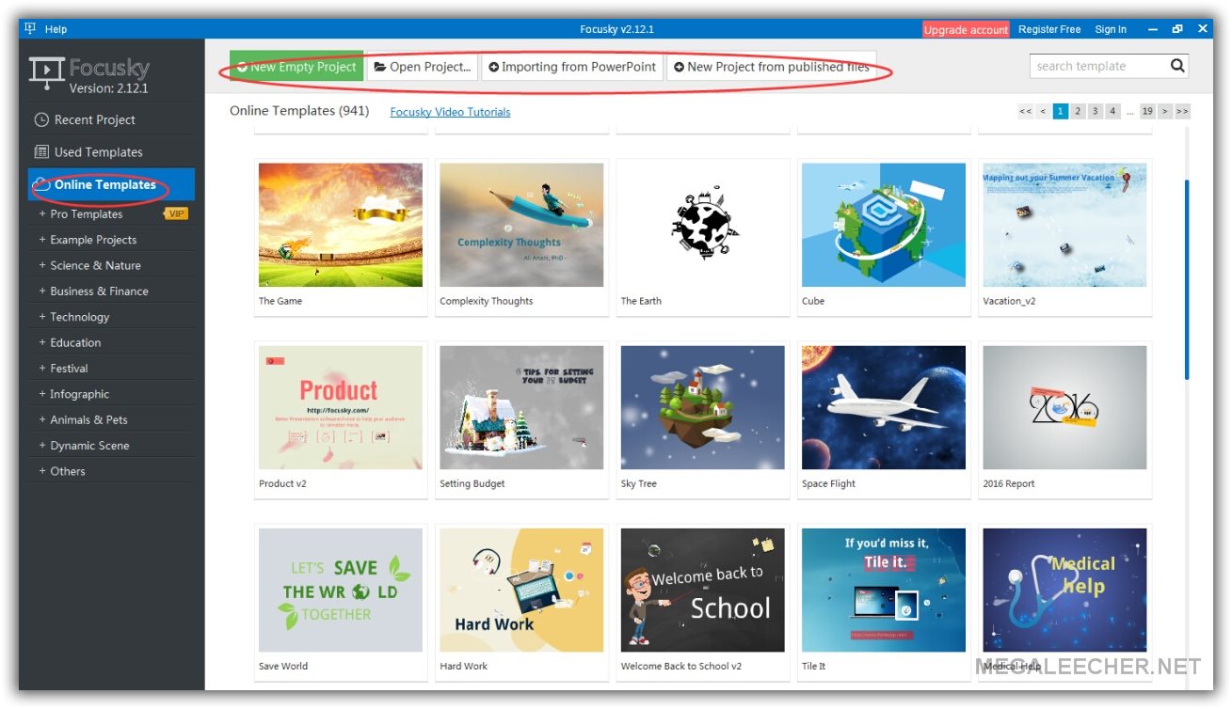Go to page 3 of templates

[1096, 111]
